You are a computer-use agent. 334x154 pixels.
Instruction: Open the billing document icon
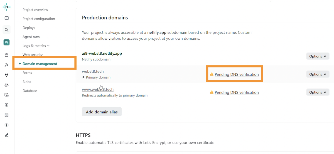(7, 115)
